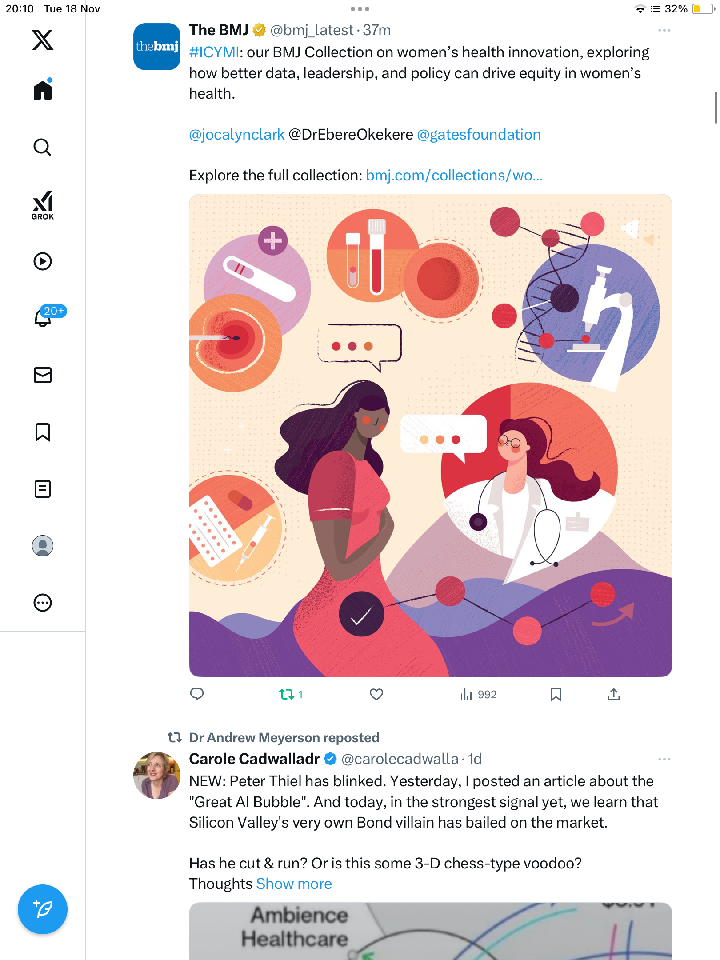
Task: Open profile avatar in sidebar
Action: tap(43, 546)
